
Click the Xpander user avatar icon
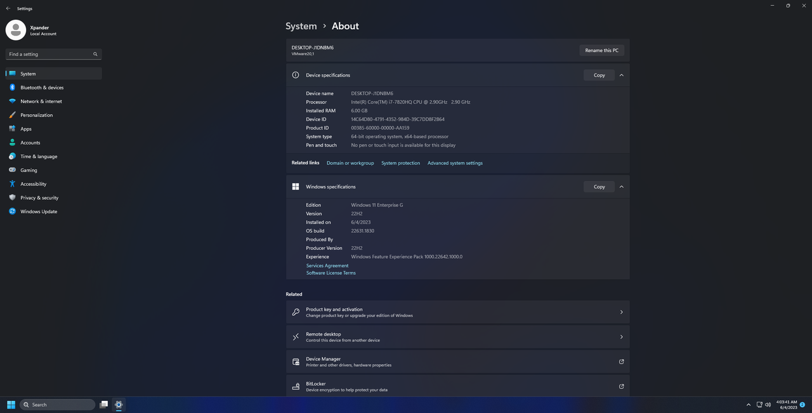pyautogui.click(x=16, y=30)
